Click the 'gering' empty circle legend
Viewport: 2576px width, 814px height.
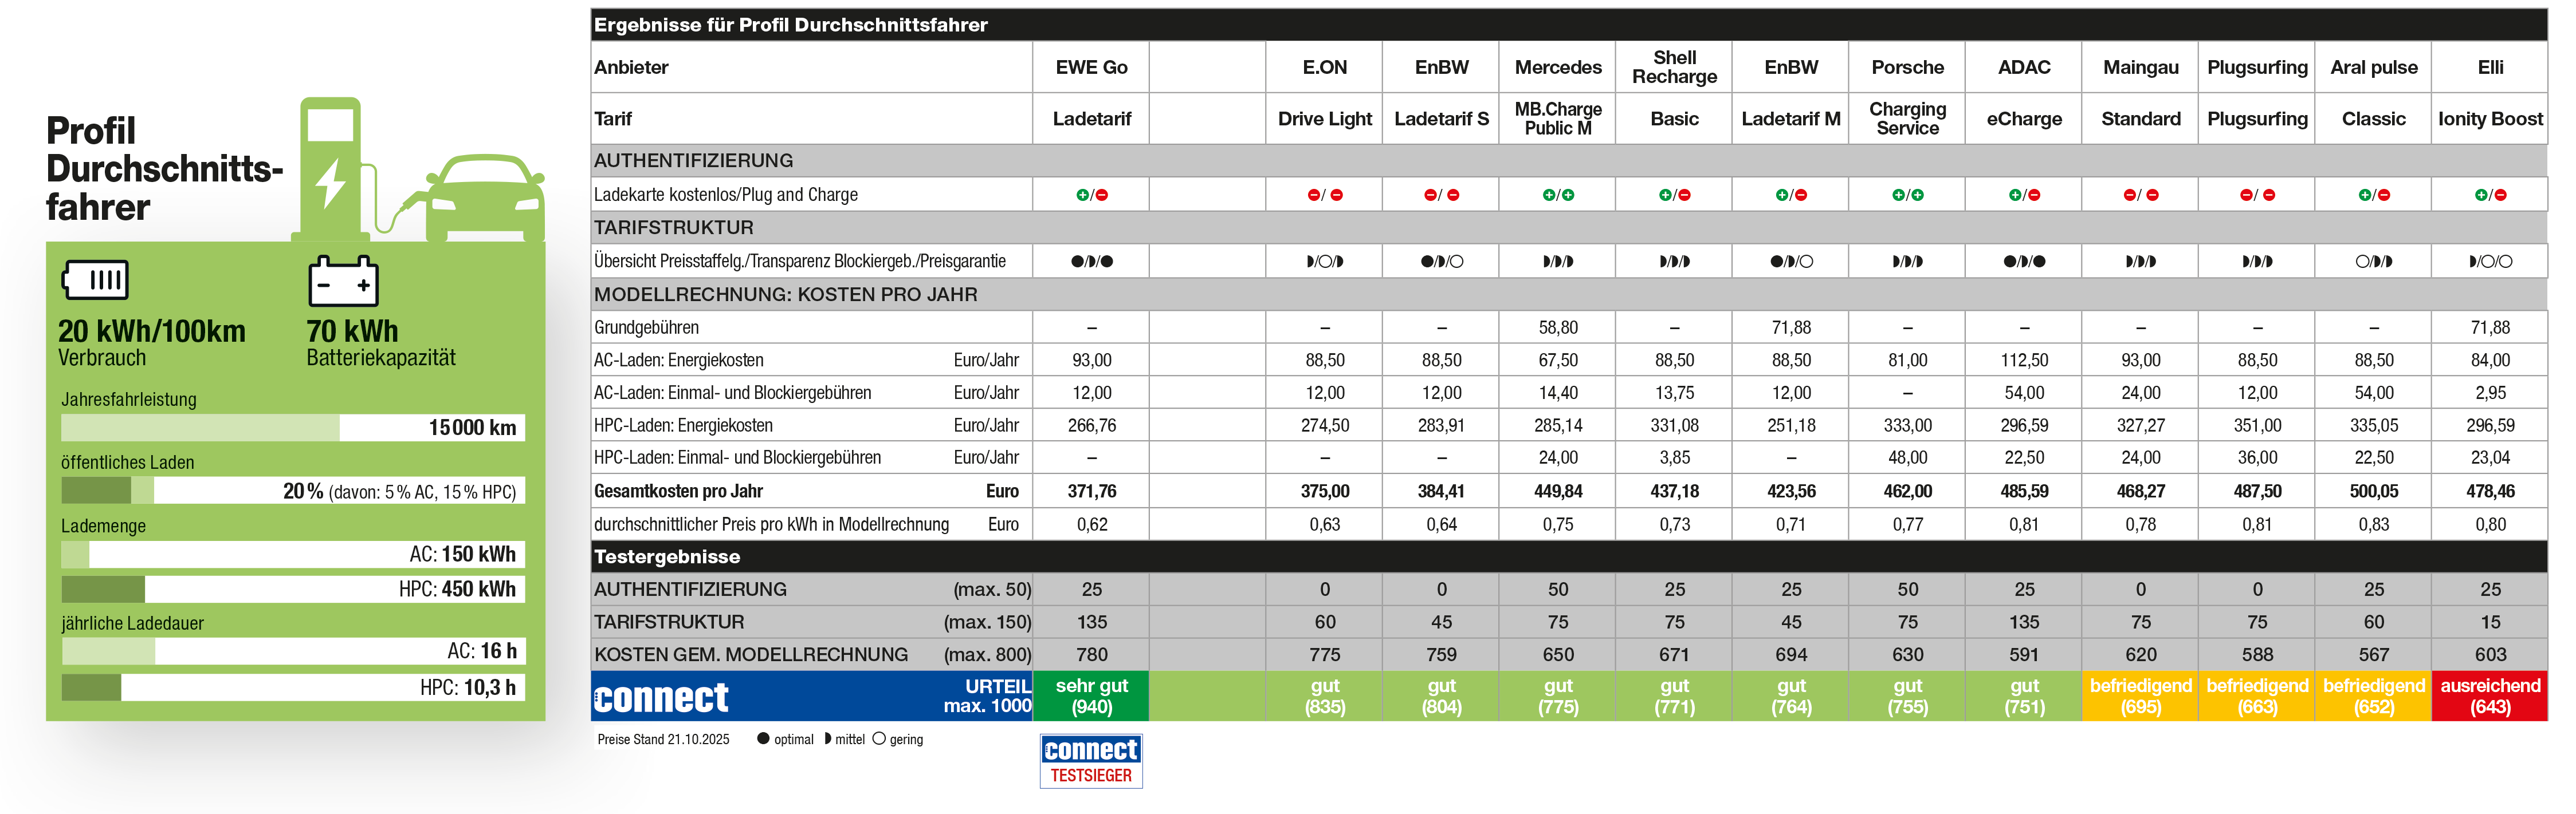[x=879, y=739]
